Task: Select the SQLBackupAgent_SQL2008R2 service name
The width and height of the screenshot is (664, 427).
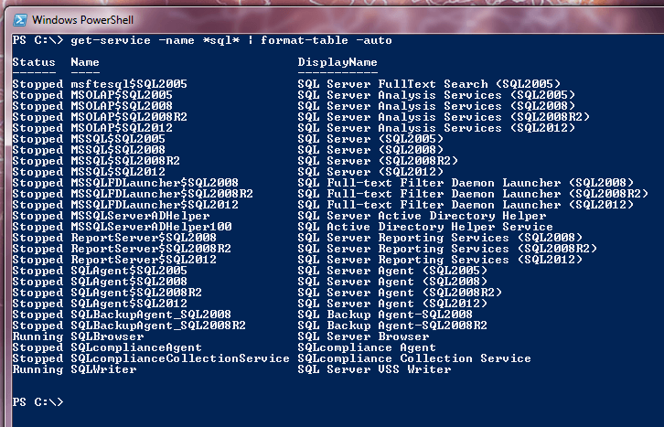Action: pos(158,326)
